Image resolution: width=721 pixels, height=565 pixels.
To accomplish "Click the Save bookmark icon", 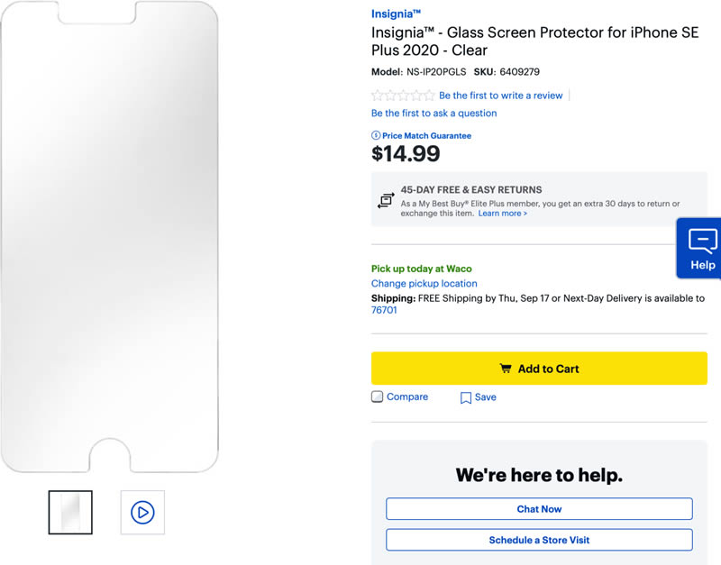I will [466, 397].
